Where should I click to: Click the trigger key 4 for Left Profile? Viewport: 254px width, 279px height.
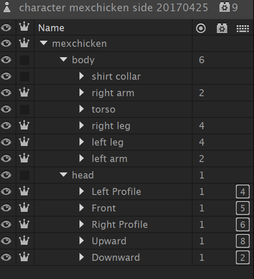[243, 191]
